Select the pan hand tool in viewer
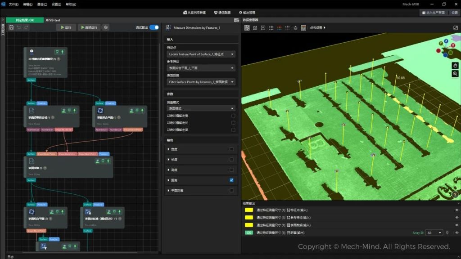Viewport: 461px width, 259px height. click(455, 66)
